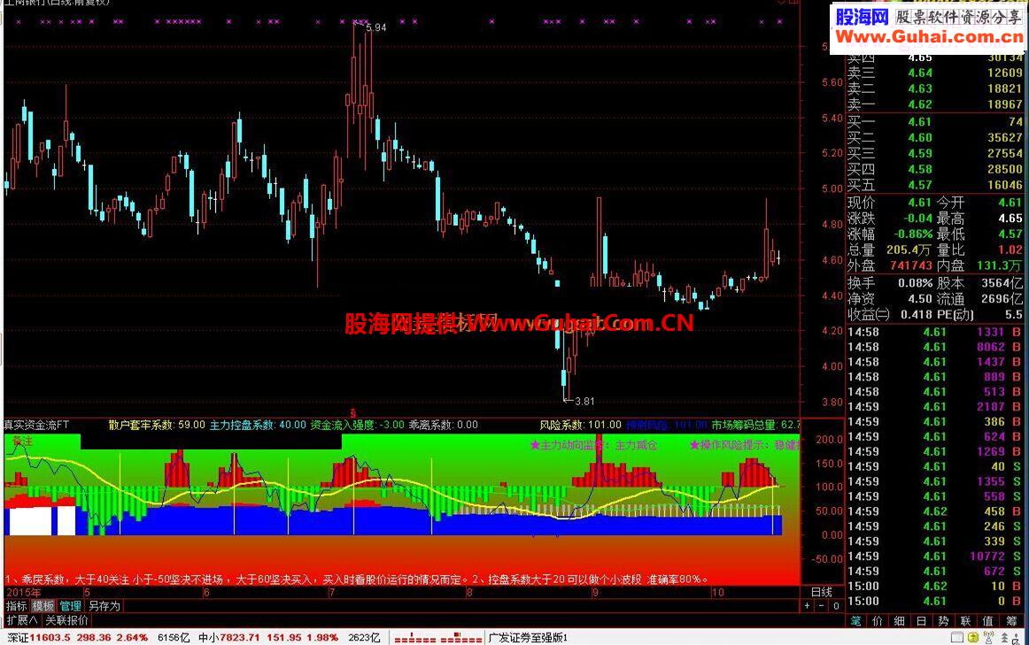1029x645 pixels.
Task: Select the 日 daily tab
Action: coord(921,621)
